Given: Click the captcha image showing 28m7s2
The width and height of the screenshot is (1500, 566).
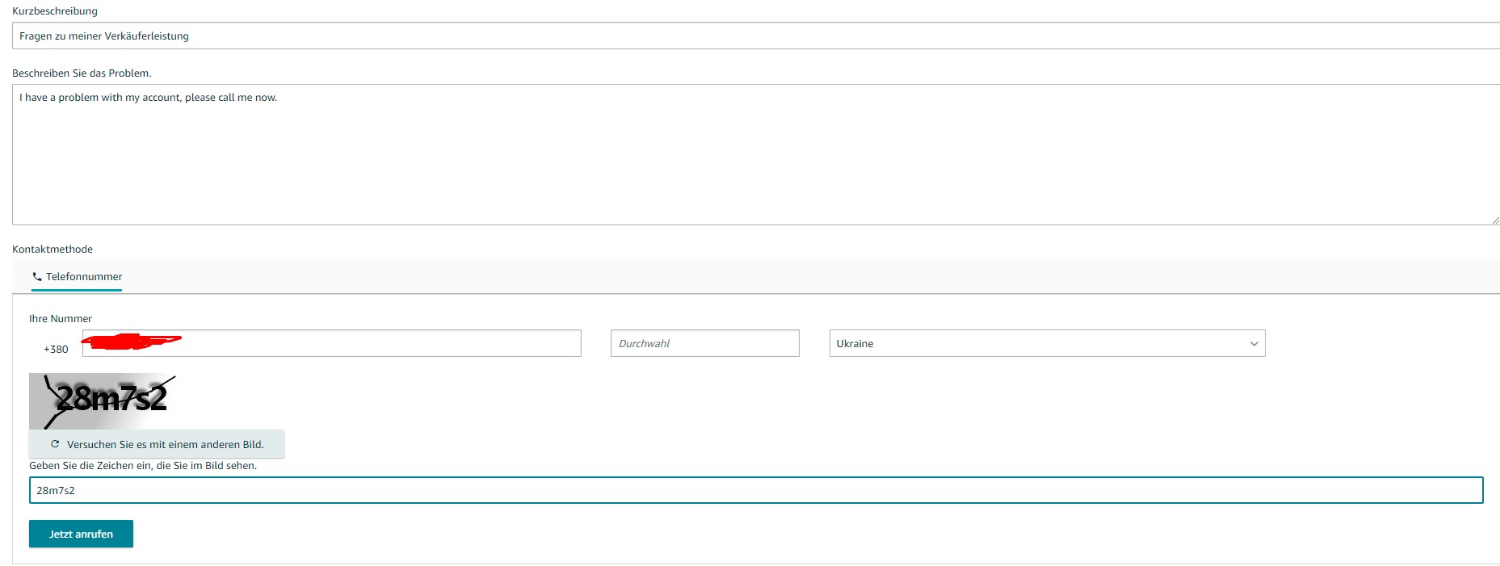Looking at the screenshot, I should tap(103, 400).
